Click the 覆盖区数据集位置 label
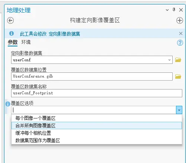186x163 pixels. coord(29,70)
